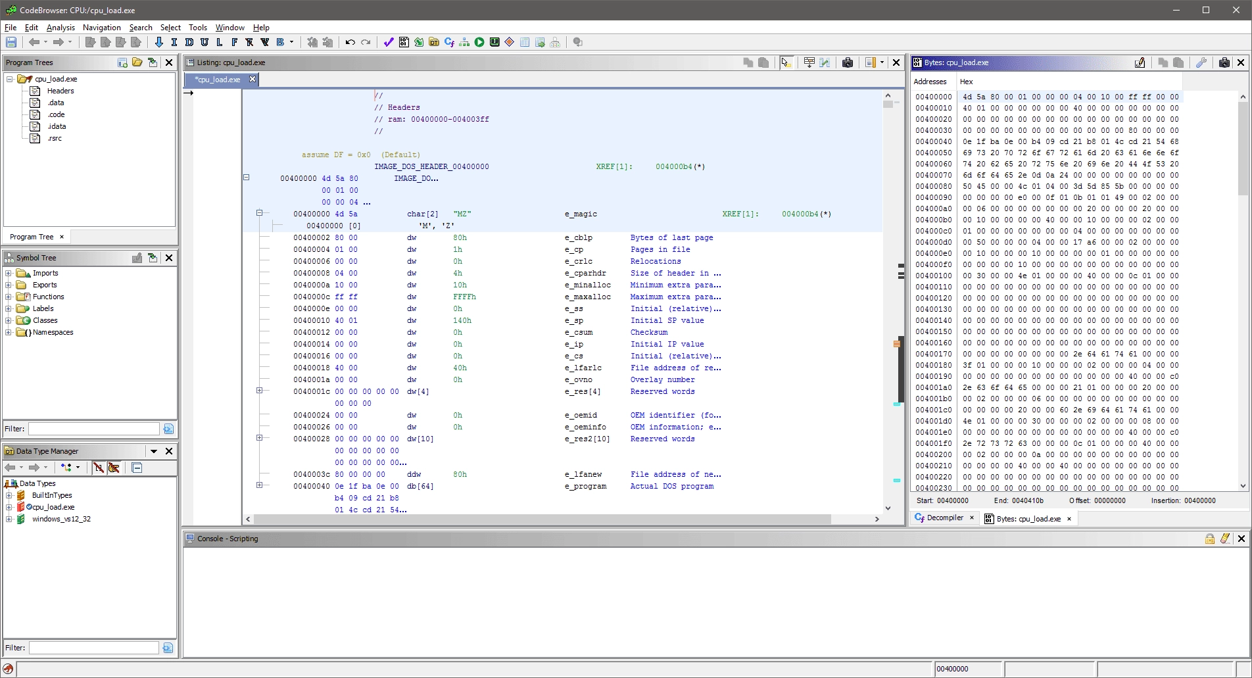Close the Symbol Tree panel
The width and height of the screenshot is (1252, 678).
169,258
